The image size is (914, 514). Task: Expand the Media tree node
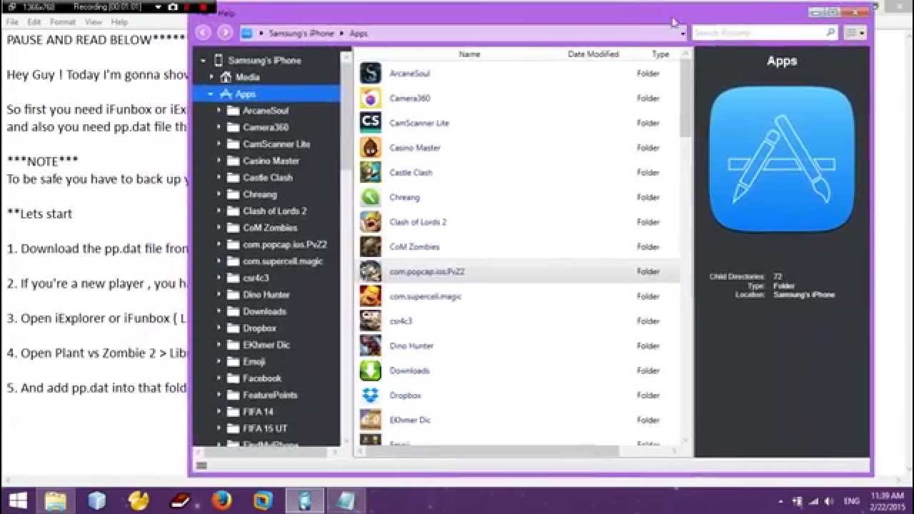[211, 77]
